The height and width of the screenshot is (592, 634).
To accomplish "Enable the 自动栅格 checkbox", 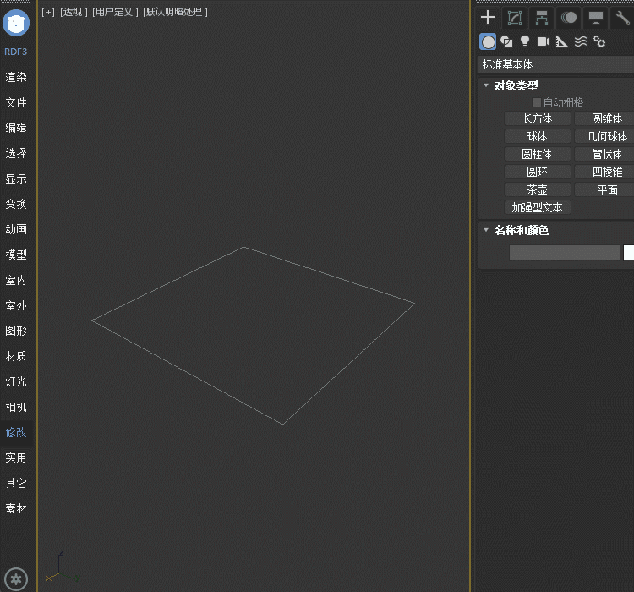I will point(537,102).
